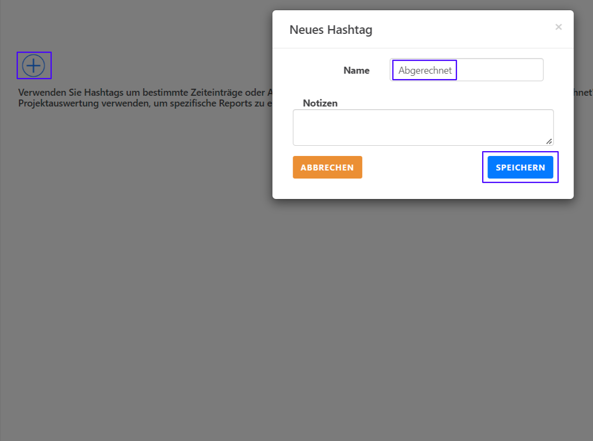593x441 pixels.
Task: Focus the Notizen text area
Action: (422, 127)
